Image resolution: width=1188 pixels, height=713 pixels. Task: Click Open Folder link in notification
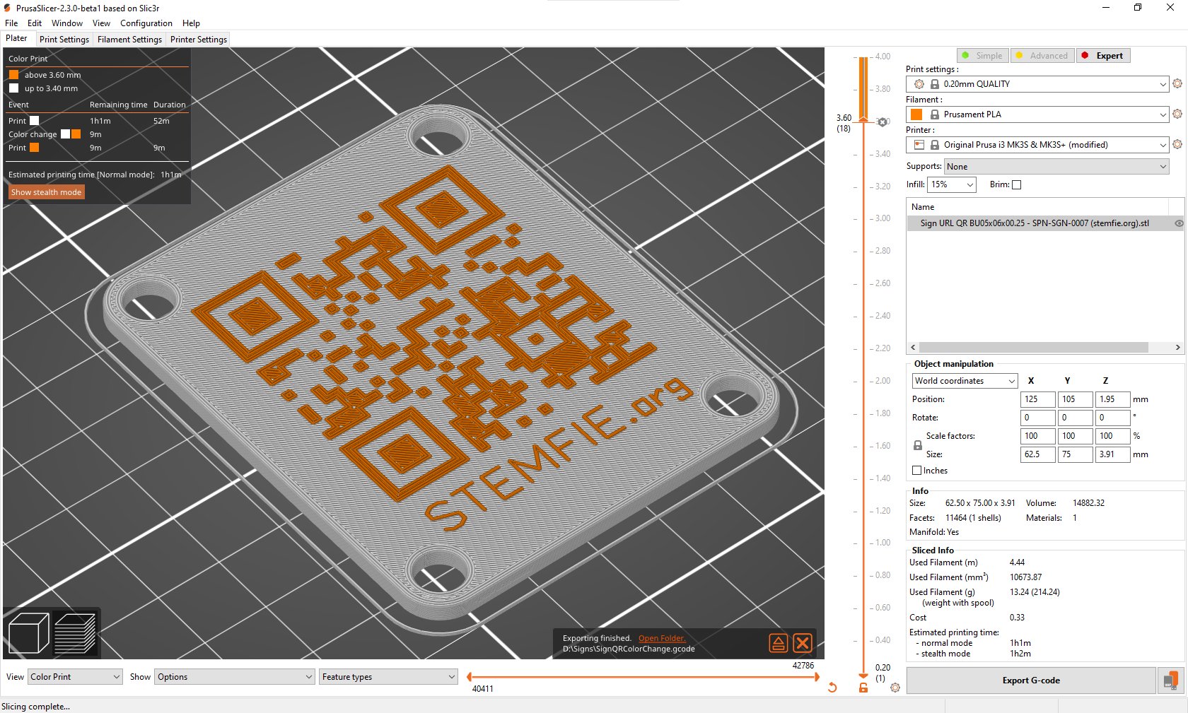[662, 638]
